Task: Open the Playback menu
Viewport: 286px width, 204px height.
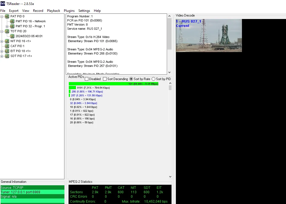Action: pyautogui.click(x=53, y=11)
